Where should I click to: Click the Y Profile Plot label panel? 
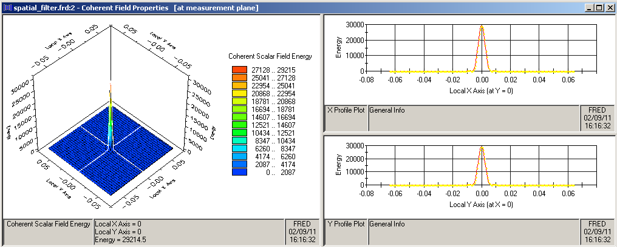[346, 232]
